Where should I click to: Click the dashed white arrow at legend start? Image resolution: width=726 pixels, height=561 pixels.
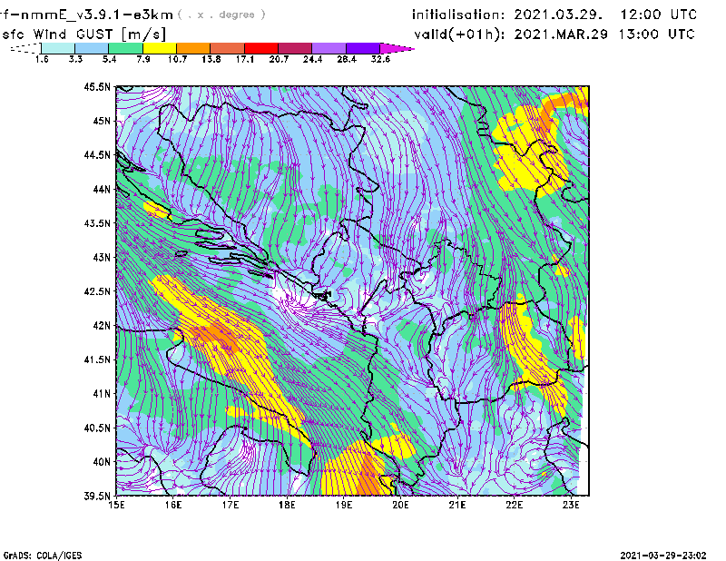[x=25, y=48]
